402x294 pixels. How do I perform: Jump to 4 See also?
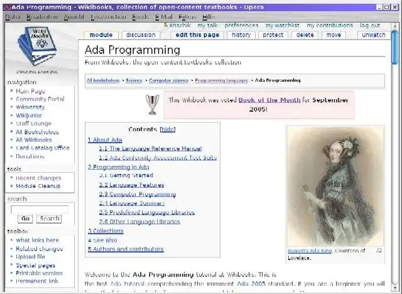(x=102, y=240)
